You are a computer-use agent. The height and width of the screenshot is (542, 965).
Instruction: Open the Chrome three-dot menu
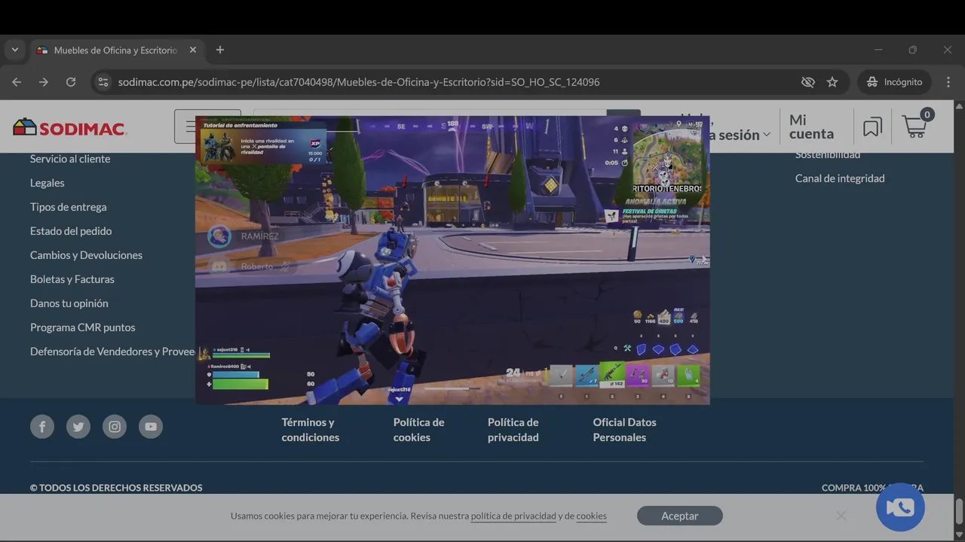click(x=948, y=82)
